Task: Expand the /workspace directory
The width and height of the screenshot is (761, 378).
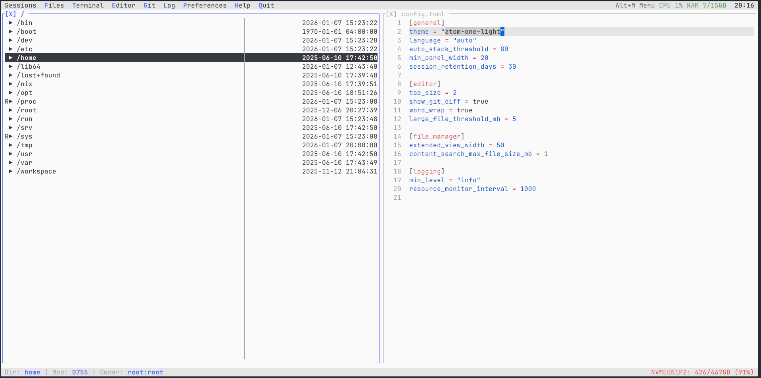Action: click(x=10, y=171)
